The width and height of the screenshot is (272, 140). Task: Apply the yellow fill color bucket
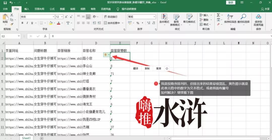point(51,23)
